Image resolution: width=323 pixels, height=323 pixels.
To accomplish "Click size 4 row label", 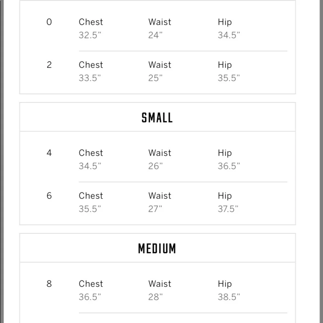I will (49, 153).
